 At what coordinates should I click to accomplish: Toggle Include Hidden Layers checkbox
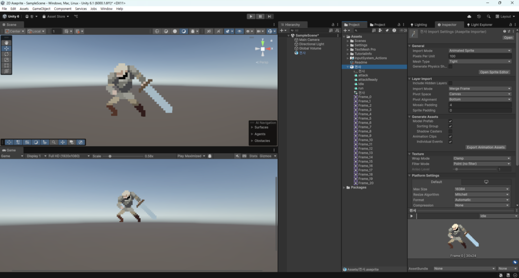450,83
